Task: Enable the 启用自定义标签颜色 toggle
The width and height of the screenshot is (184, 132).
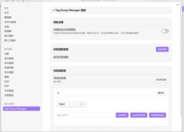Action: pos(165,31)
